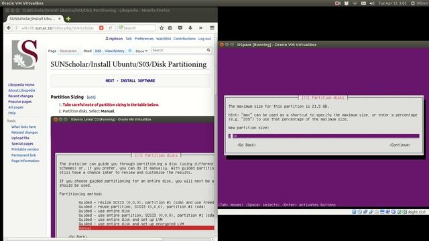Open What links here tool

click(23, 127)
